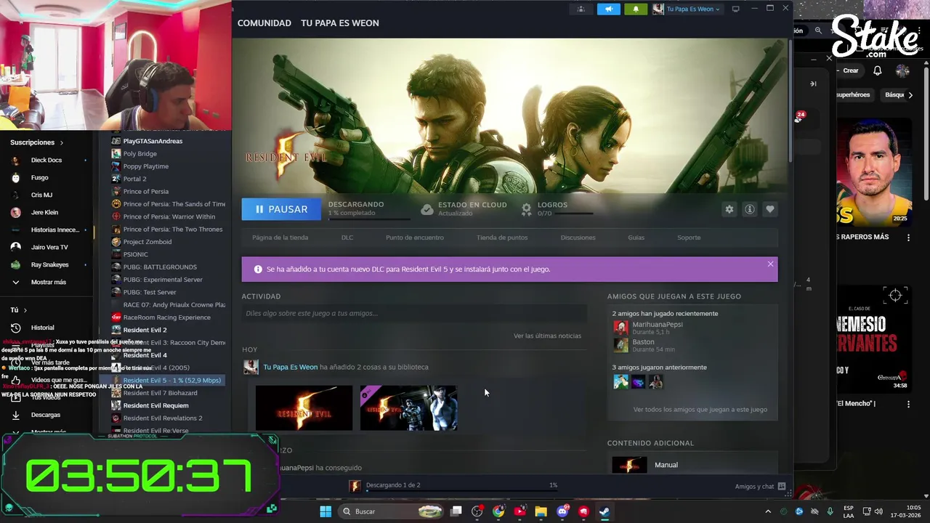Click info icon on DLC banner
The width and height of the screenshot is (930, 523).
click(x=258, y=269)
